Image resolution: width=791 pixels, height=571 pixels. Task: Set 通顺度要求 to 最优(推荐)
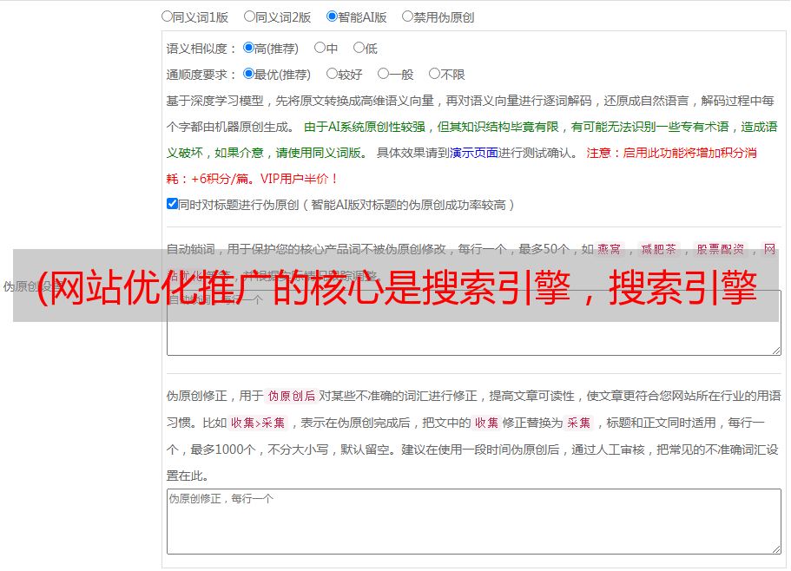pyautogui.click(x=248, y=74)
